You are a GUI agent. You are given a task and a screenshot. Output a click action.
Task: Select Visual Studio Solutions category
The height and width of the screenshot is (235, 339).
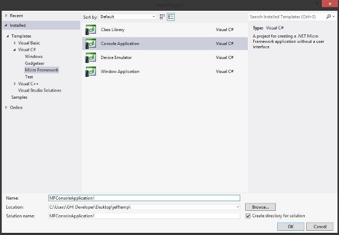point(40,90)
